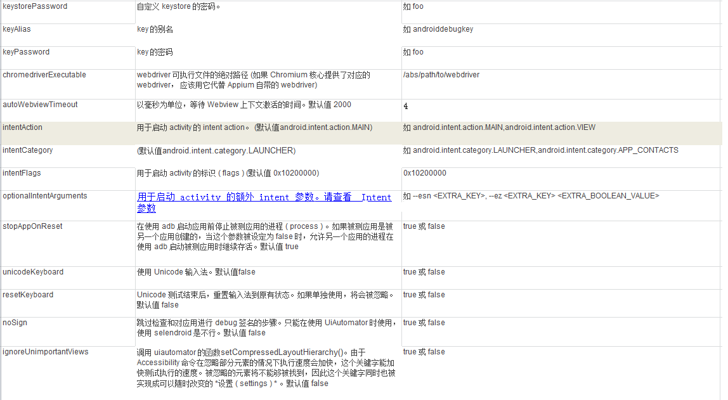The image size is (728, 400).
Task: Click the androiddebugkey example value
Action: click(x=438, y=29)
